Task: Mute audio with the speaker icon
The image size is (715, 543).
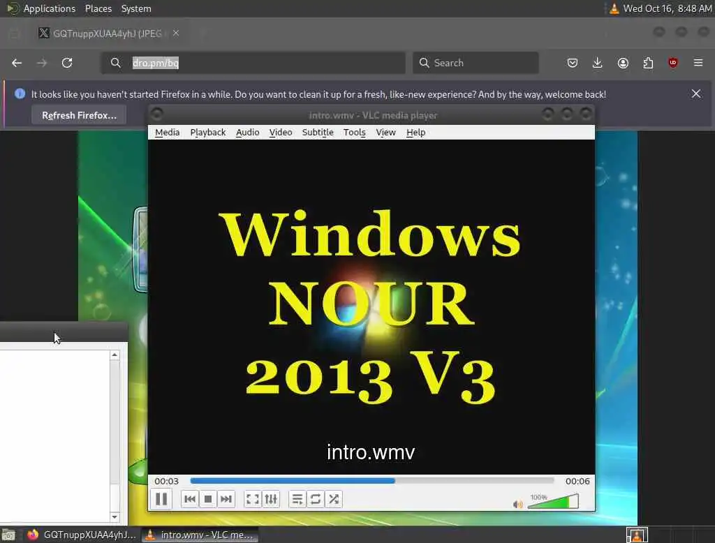Action: [x=518, y=504]
